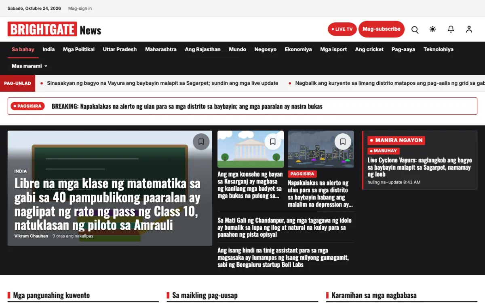
Task: Click the PAG-UNLAD ticker label
Action: coord(18,83)
